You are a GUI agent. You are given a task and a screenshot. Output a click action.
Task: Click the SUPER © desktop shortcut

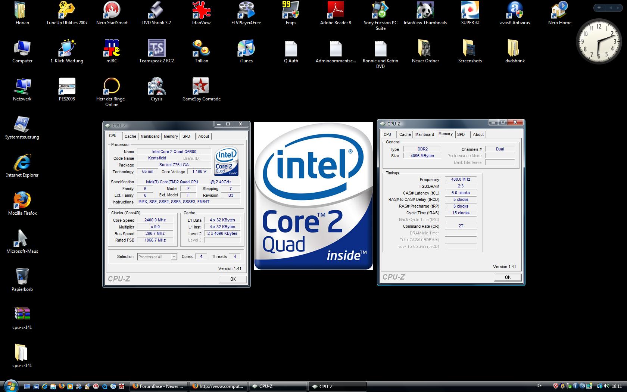(x=470, y=13)
